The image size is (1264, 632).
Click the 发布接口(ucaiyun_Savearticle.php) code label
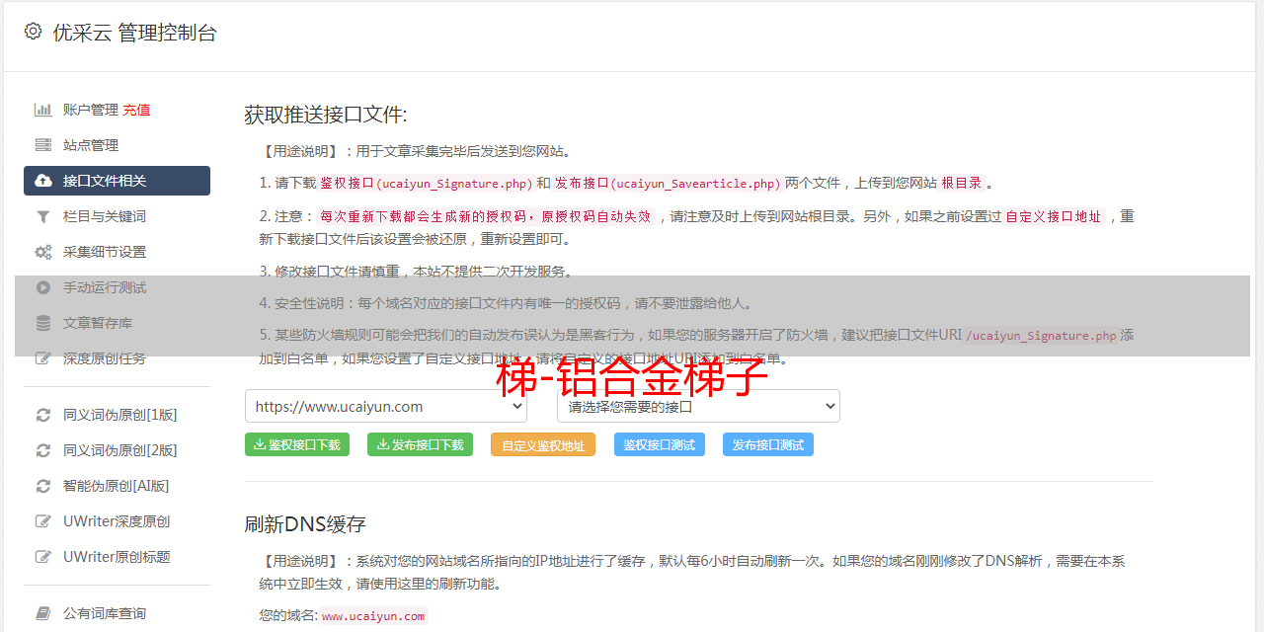pyautogui.click(x=669, y=183)
